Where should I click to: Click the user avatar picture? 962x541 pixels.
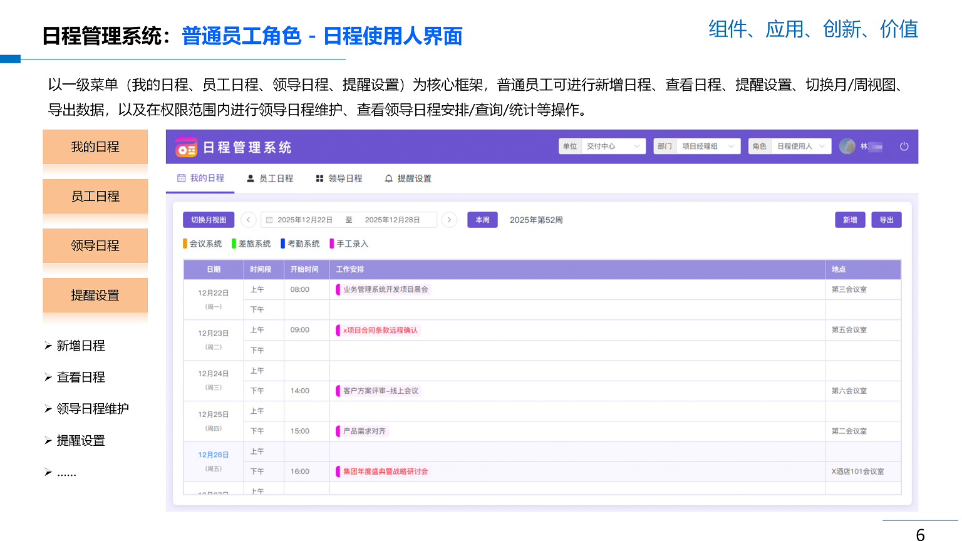coord(847,147)
